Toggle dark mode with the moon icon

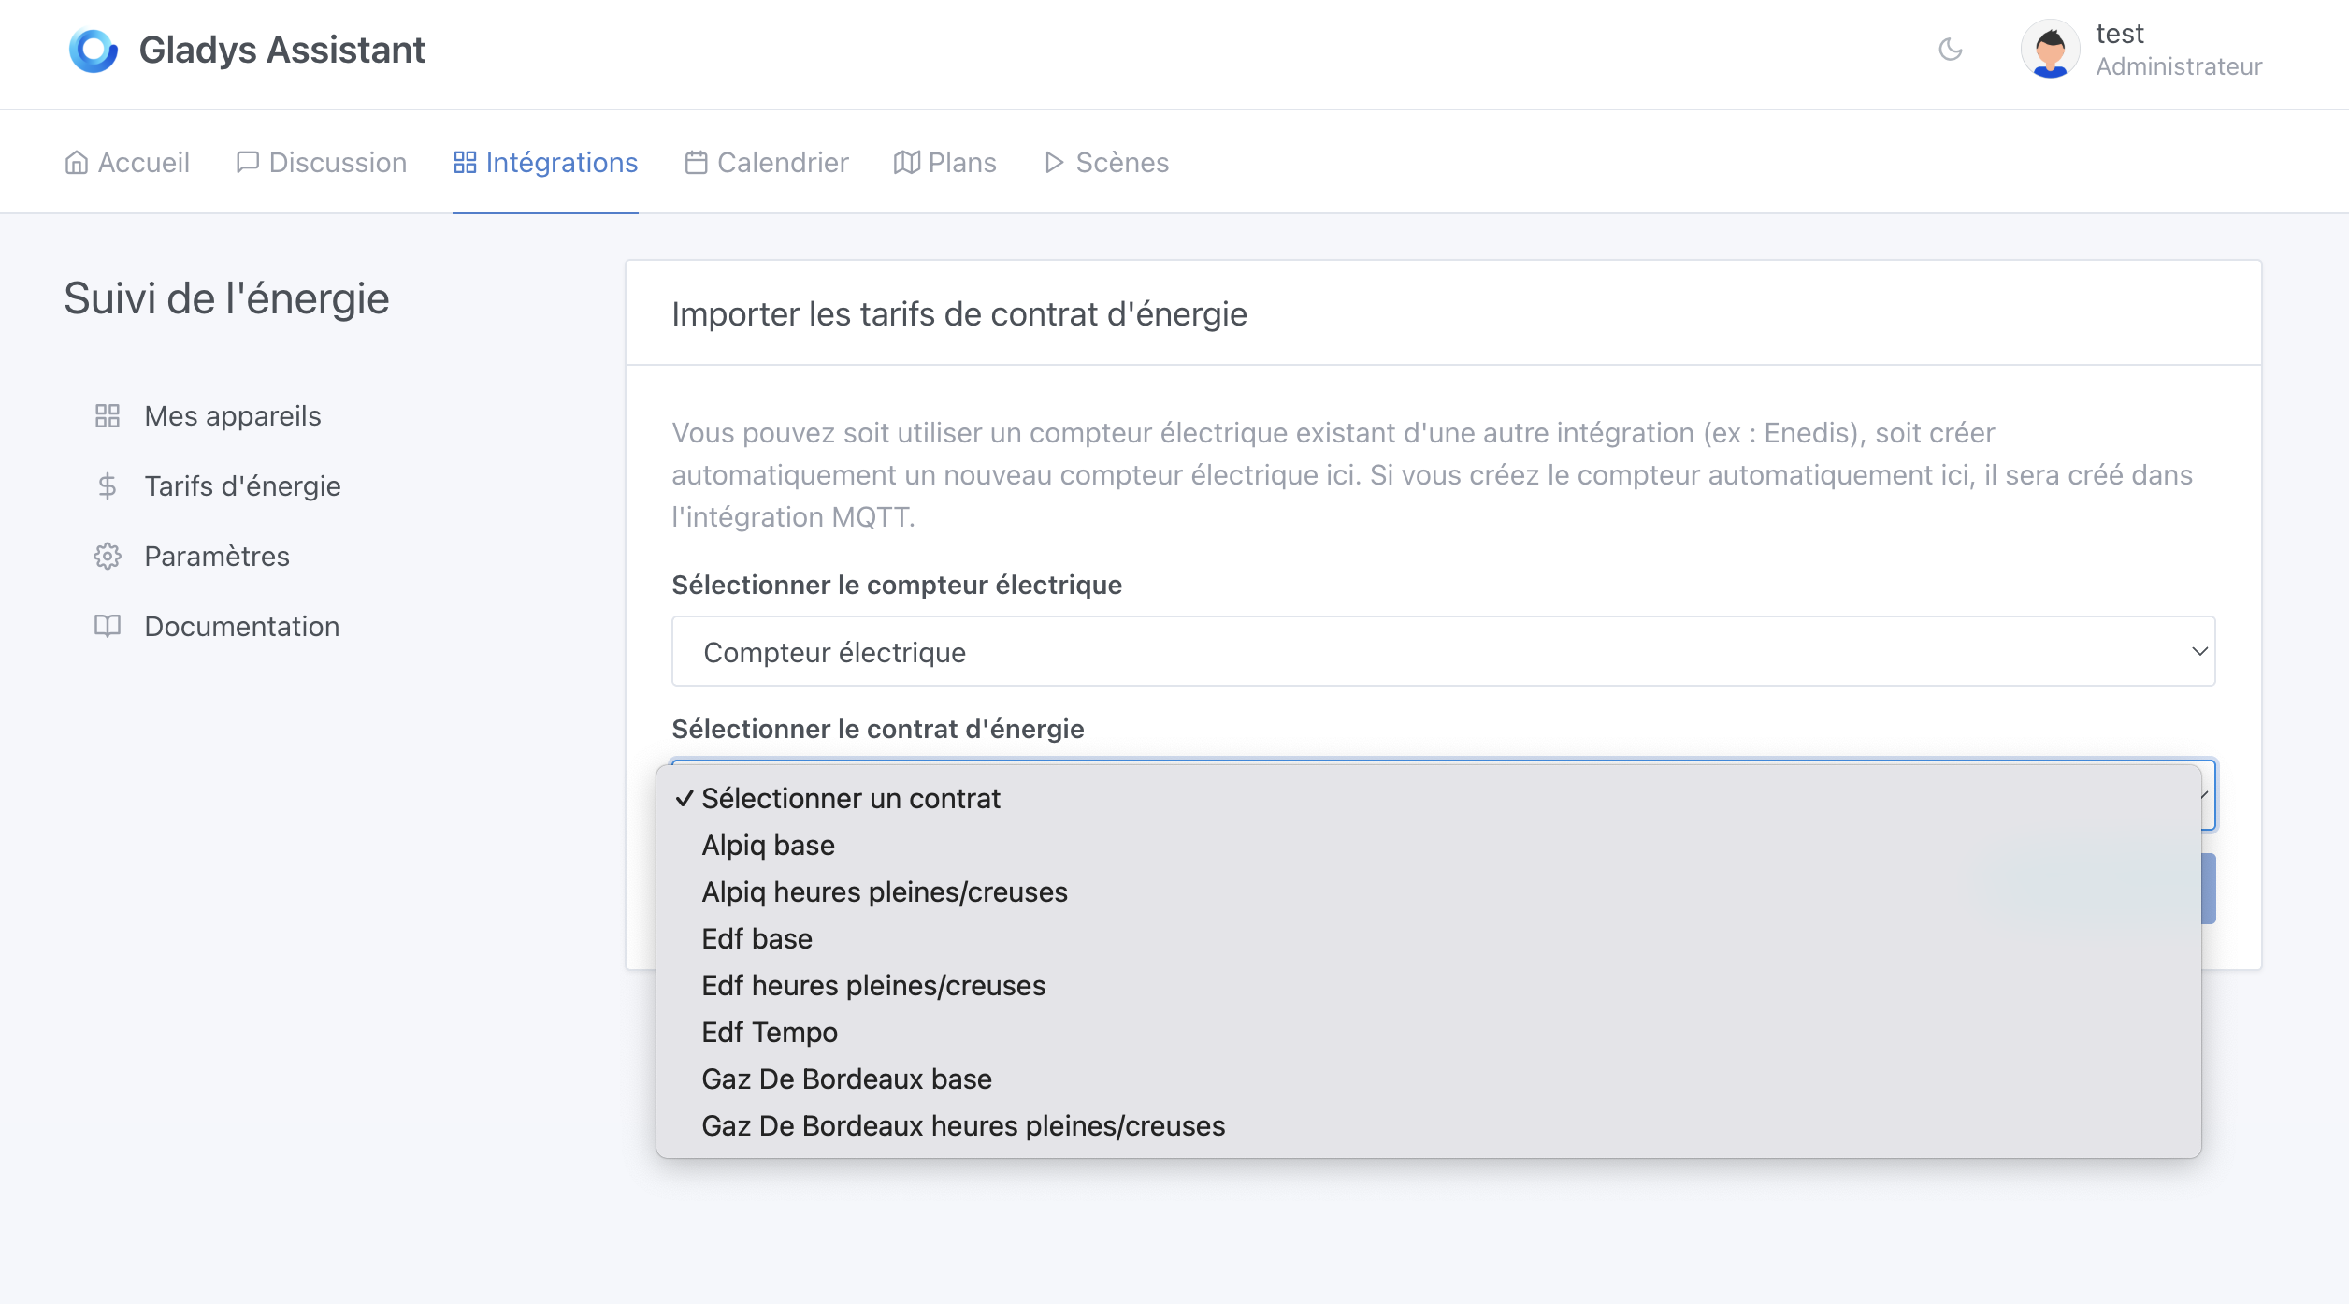pos(1951,50)
